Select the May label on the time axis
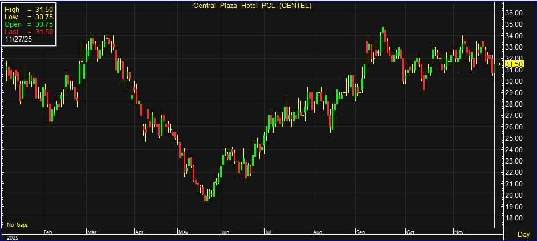Image resolution: width=537 pixels, height=241 pixels. 183,232
